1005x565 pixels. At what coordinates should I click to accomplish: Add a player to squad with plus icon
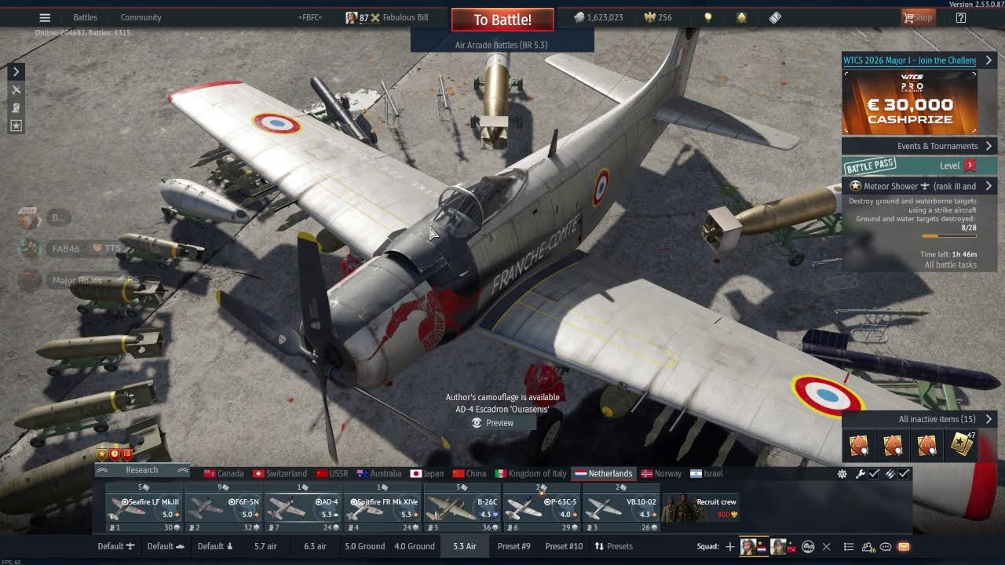[x=729, y=546]
